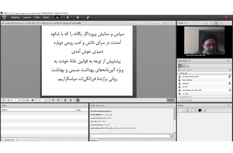233x153 pixels.
Task: Toggle full screen for the Share pod
Action: [x=165, y=23]
